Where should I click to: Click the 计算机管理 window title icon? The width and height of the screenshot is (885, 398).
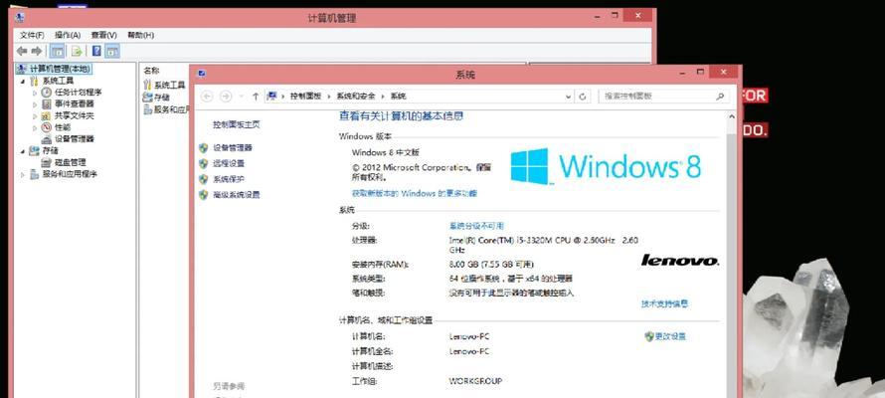[x=20, y=17]
